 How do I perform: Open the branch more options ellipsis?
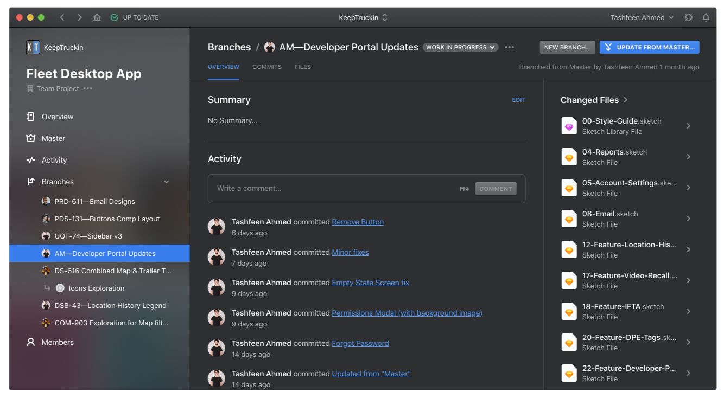[x=509, y=47]
